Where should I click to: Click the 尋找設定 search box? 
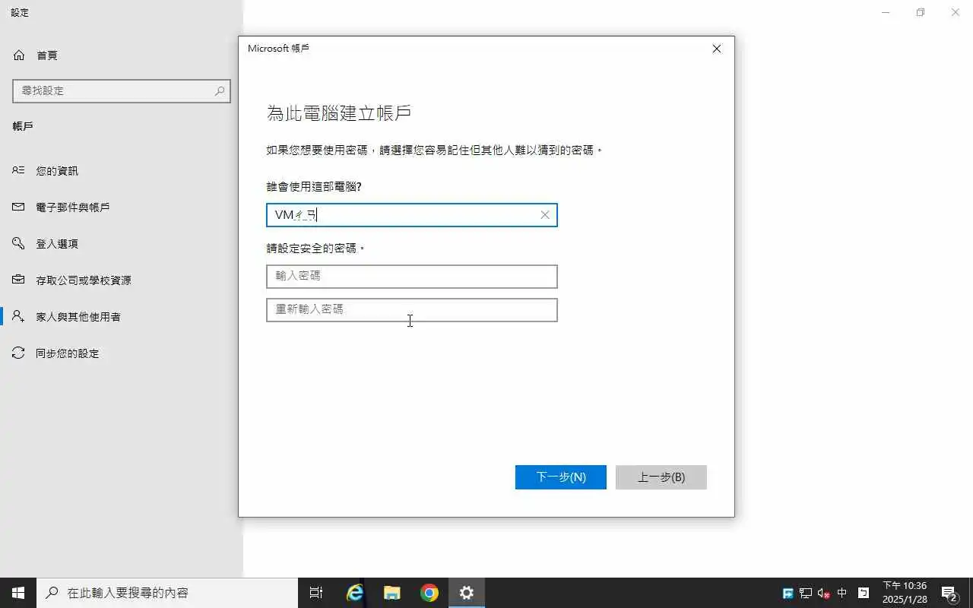[122, 91]
